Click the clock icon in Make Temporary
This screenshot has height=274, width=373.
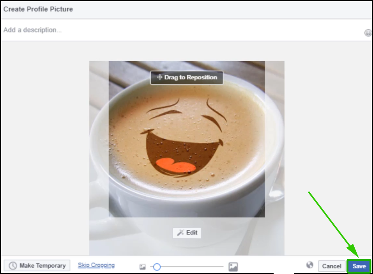pyautogui.click(x=13, y=266)
